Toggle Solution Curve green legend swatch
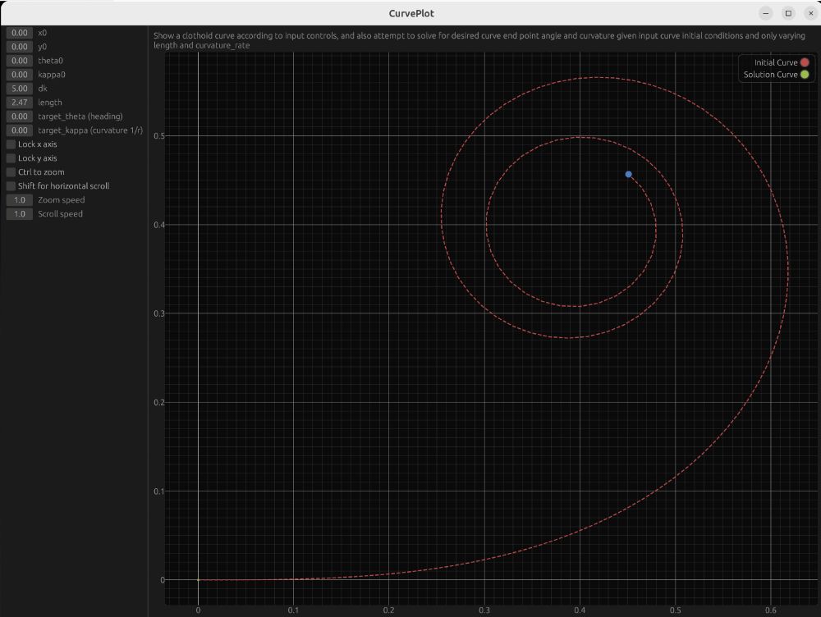 point(805,75)
